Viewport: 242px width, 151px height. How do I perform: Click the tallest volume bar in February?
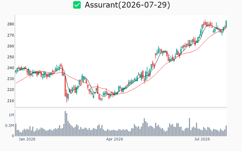point(65,124)
